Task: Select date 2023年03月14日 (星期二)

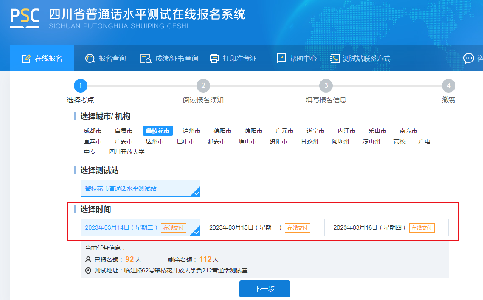Action: (x=140, y=227)
